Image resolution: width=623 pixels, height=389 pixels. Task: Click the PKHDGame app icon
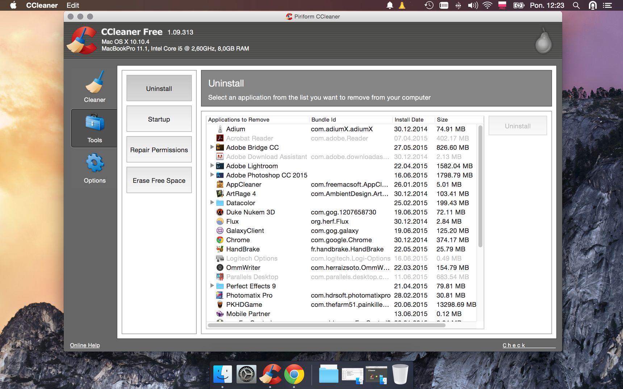tap(220, 304)
